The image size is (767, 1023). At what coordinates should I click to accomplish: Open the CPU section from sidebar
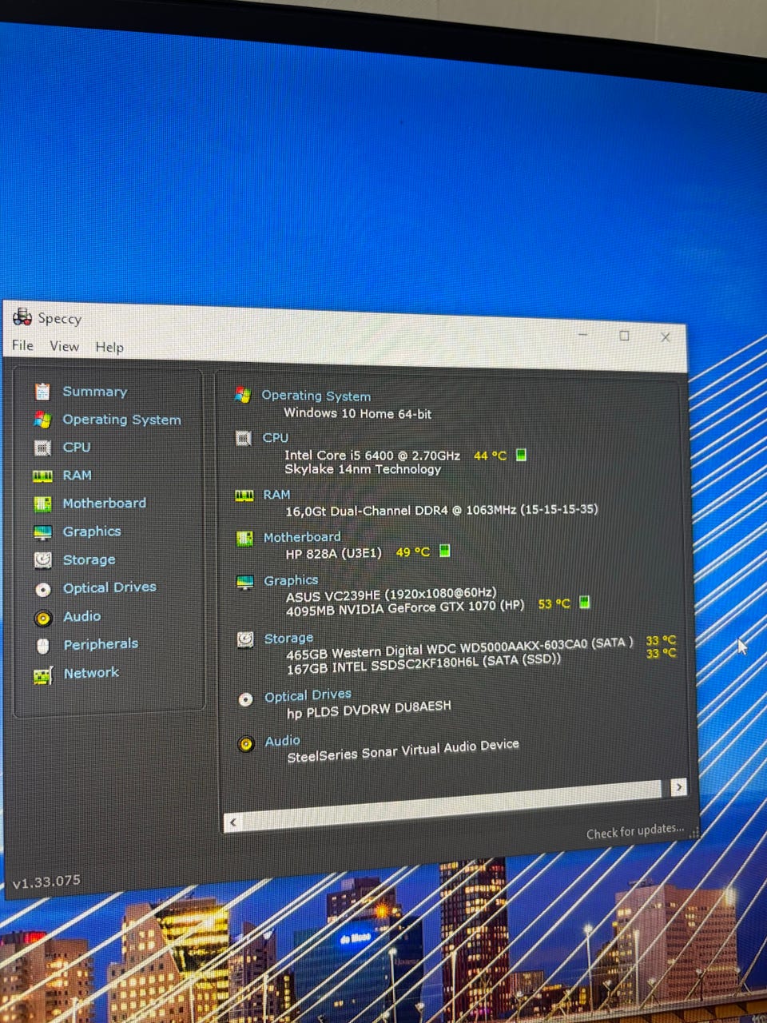click(x=76, y=447)
